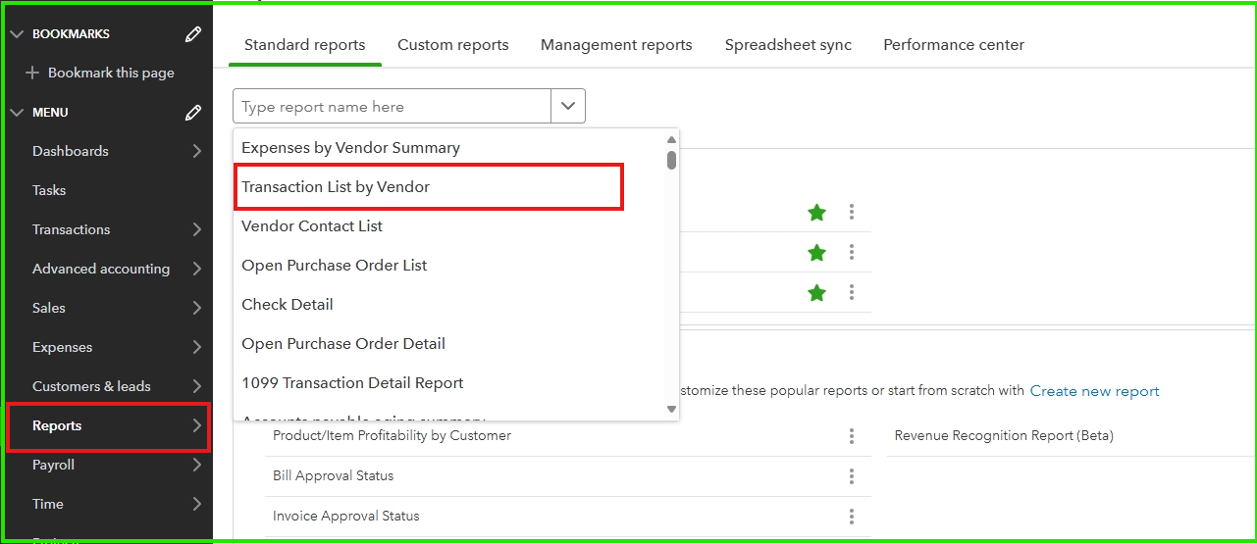Select Transaction List by Vendor from list
The height and width of the screenshot is (544, 1257).
point(336,187)
